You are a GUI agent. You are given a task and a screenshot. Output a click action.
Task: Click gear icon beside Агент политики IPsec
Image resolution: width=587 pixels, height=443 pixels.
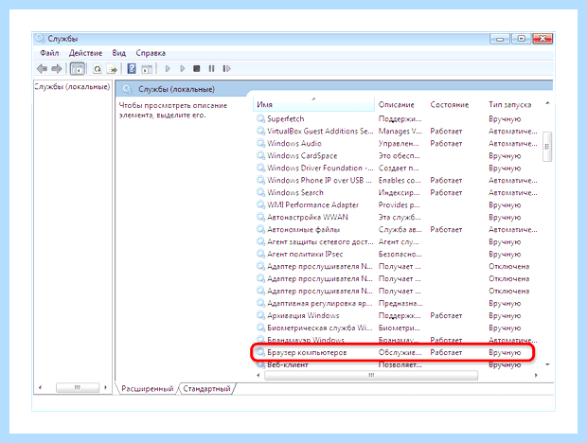(260, 254)
